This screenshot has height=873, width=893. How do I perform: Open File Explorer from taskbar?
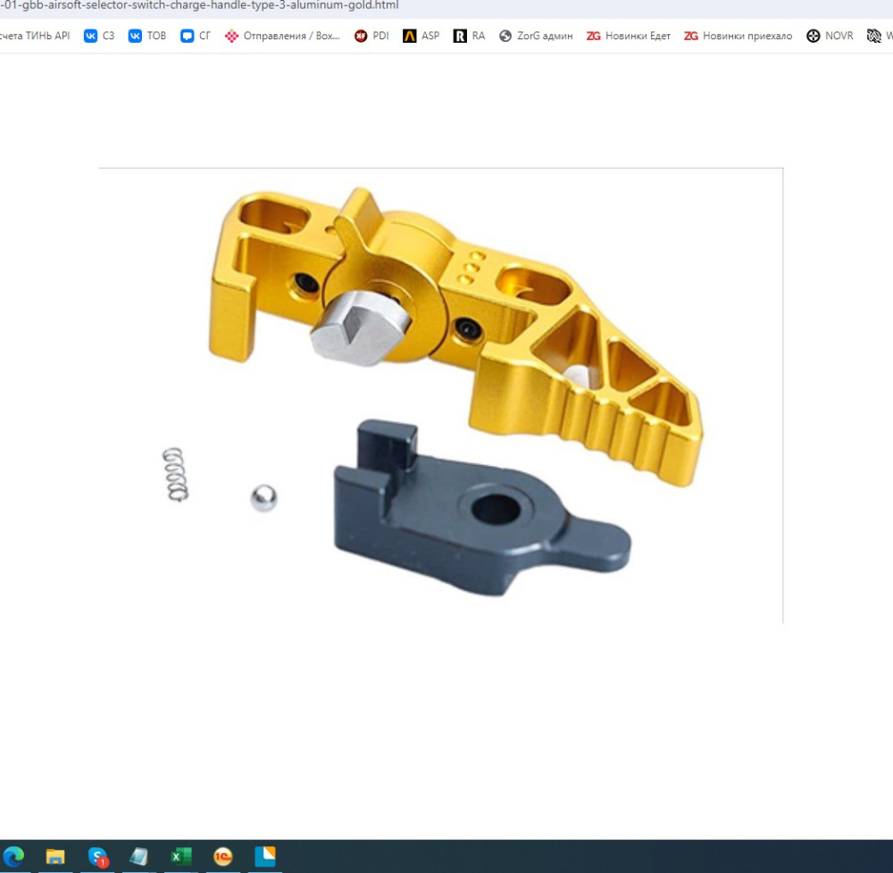pyautogui.click(x=55, y=856)
